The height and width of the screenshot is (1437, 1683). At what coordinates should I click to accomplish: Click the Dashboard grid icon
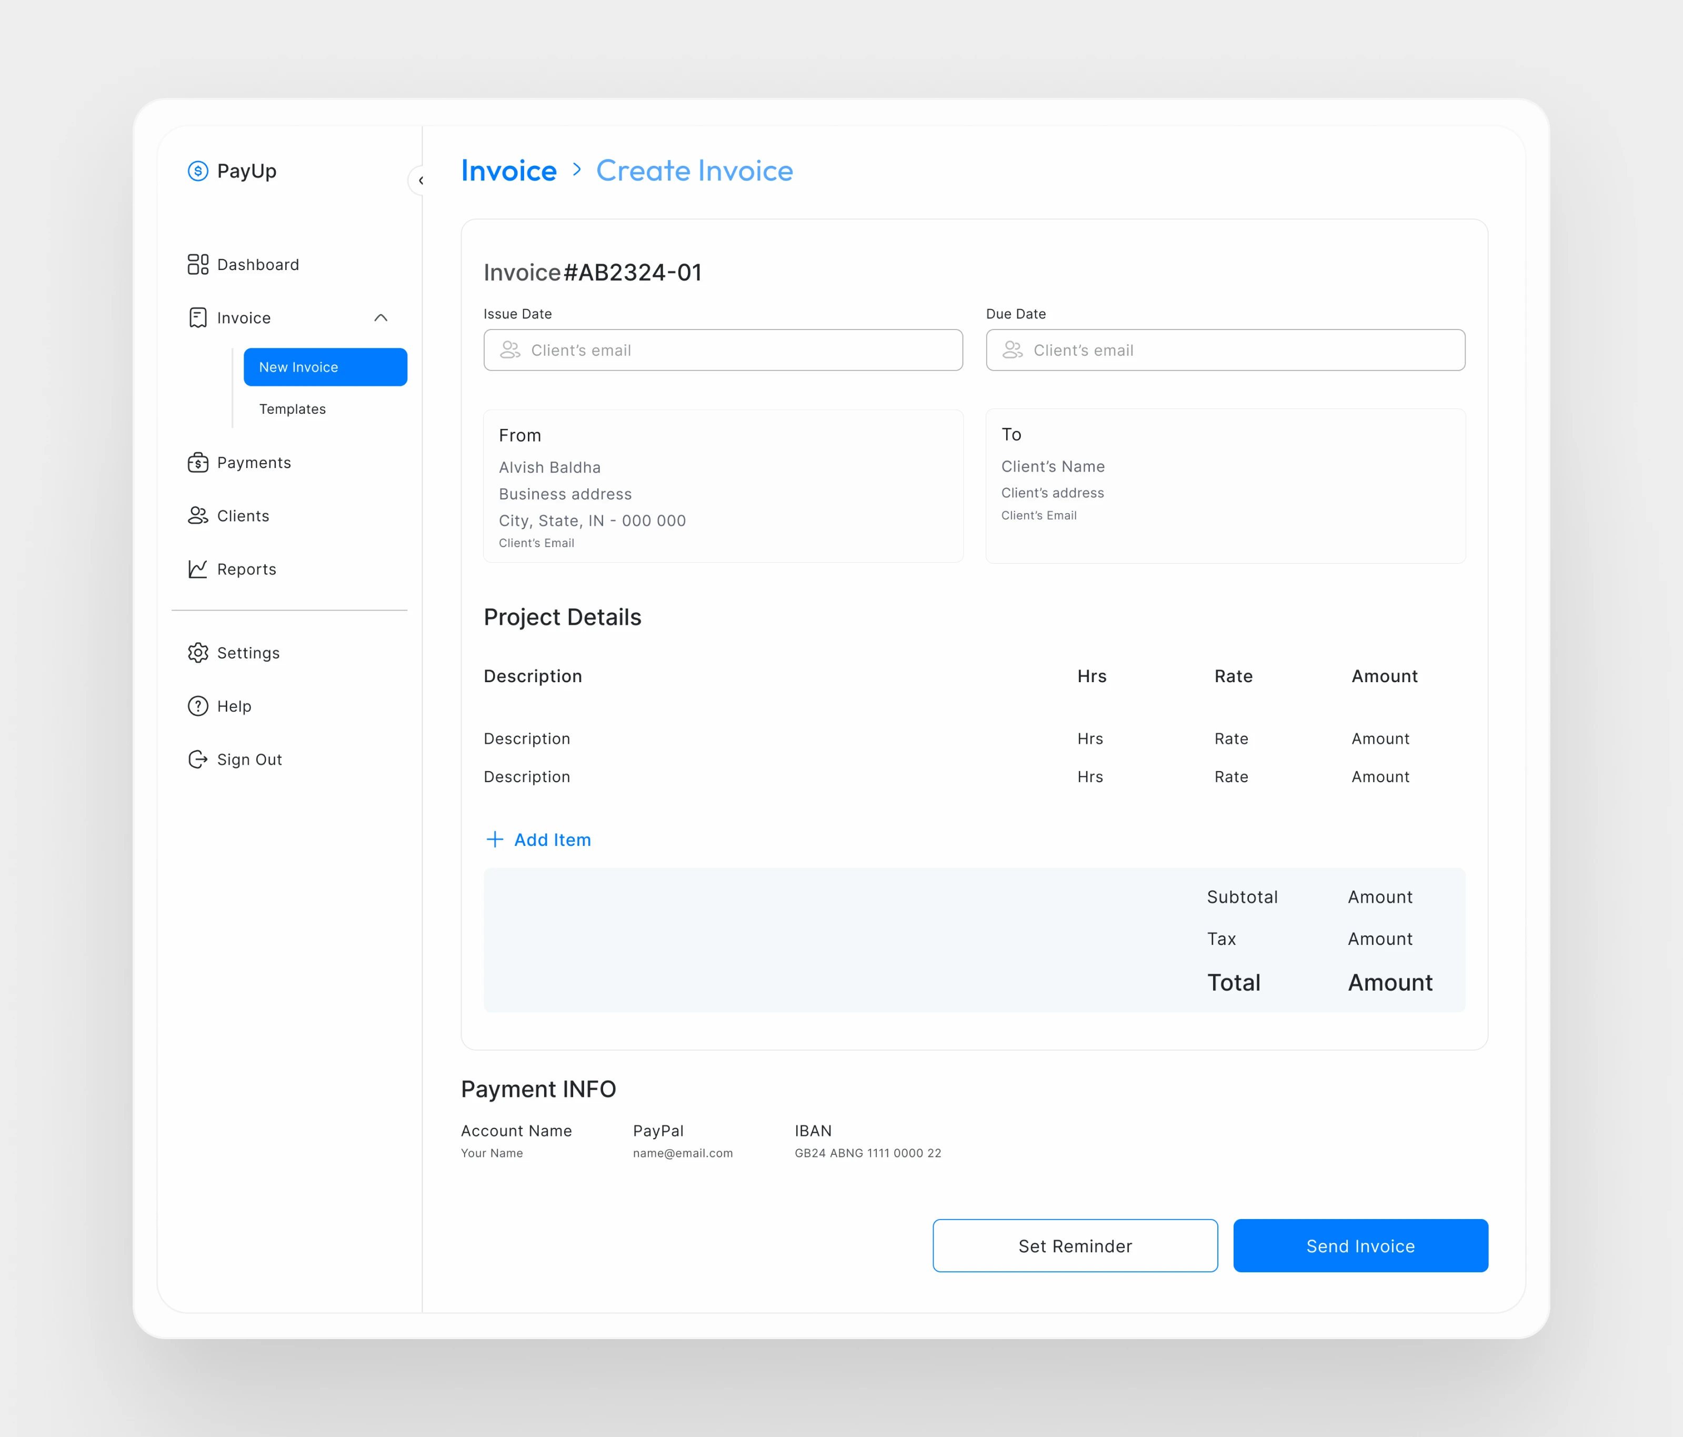pos(197,264)
